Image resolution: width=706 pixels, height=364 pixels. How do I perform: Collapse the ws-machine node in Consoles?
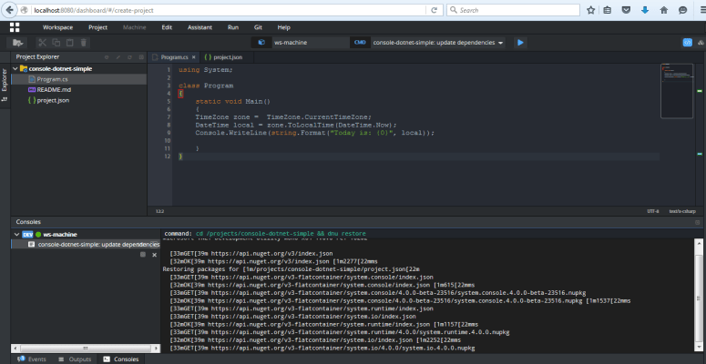[16, 235]
